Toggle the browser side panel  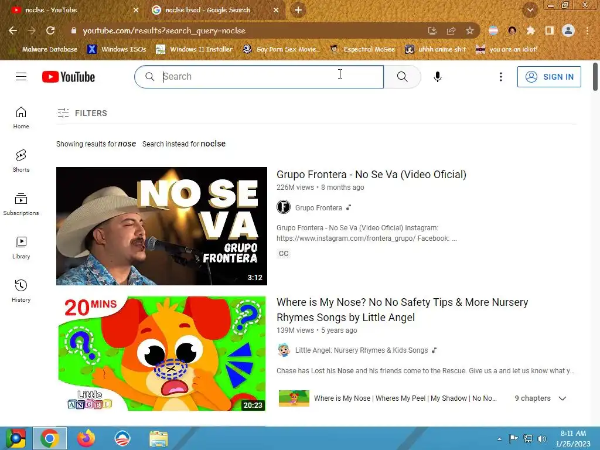550,30
